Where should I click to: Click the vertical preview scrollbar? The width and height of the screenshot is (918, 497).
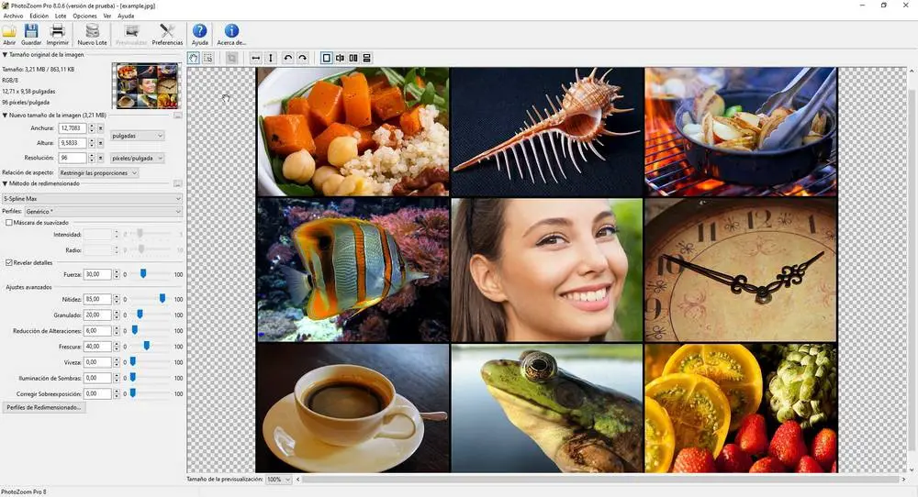[x=912, y=269]
